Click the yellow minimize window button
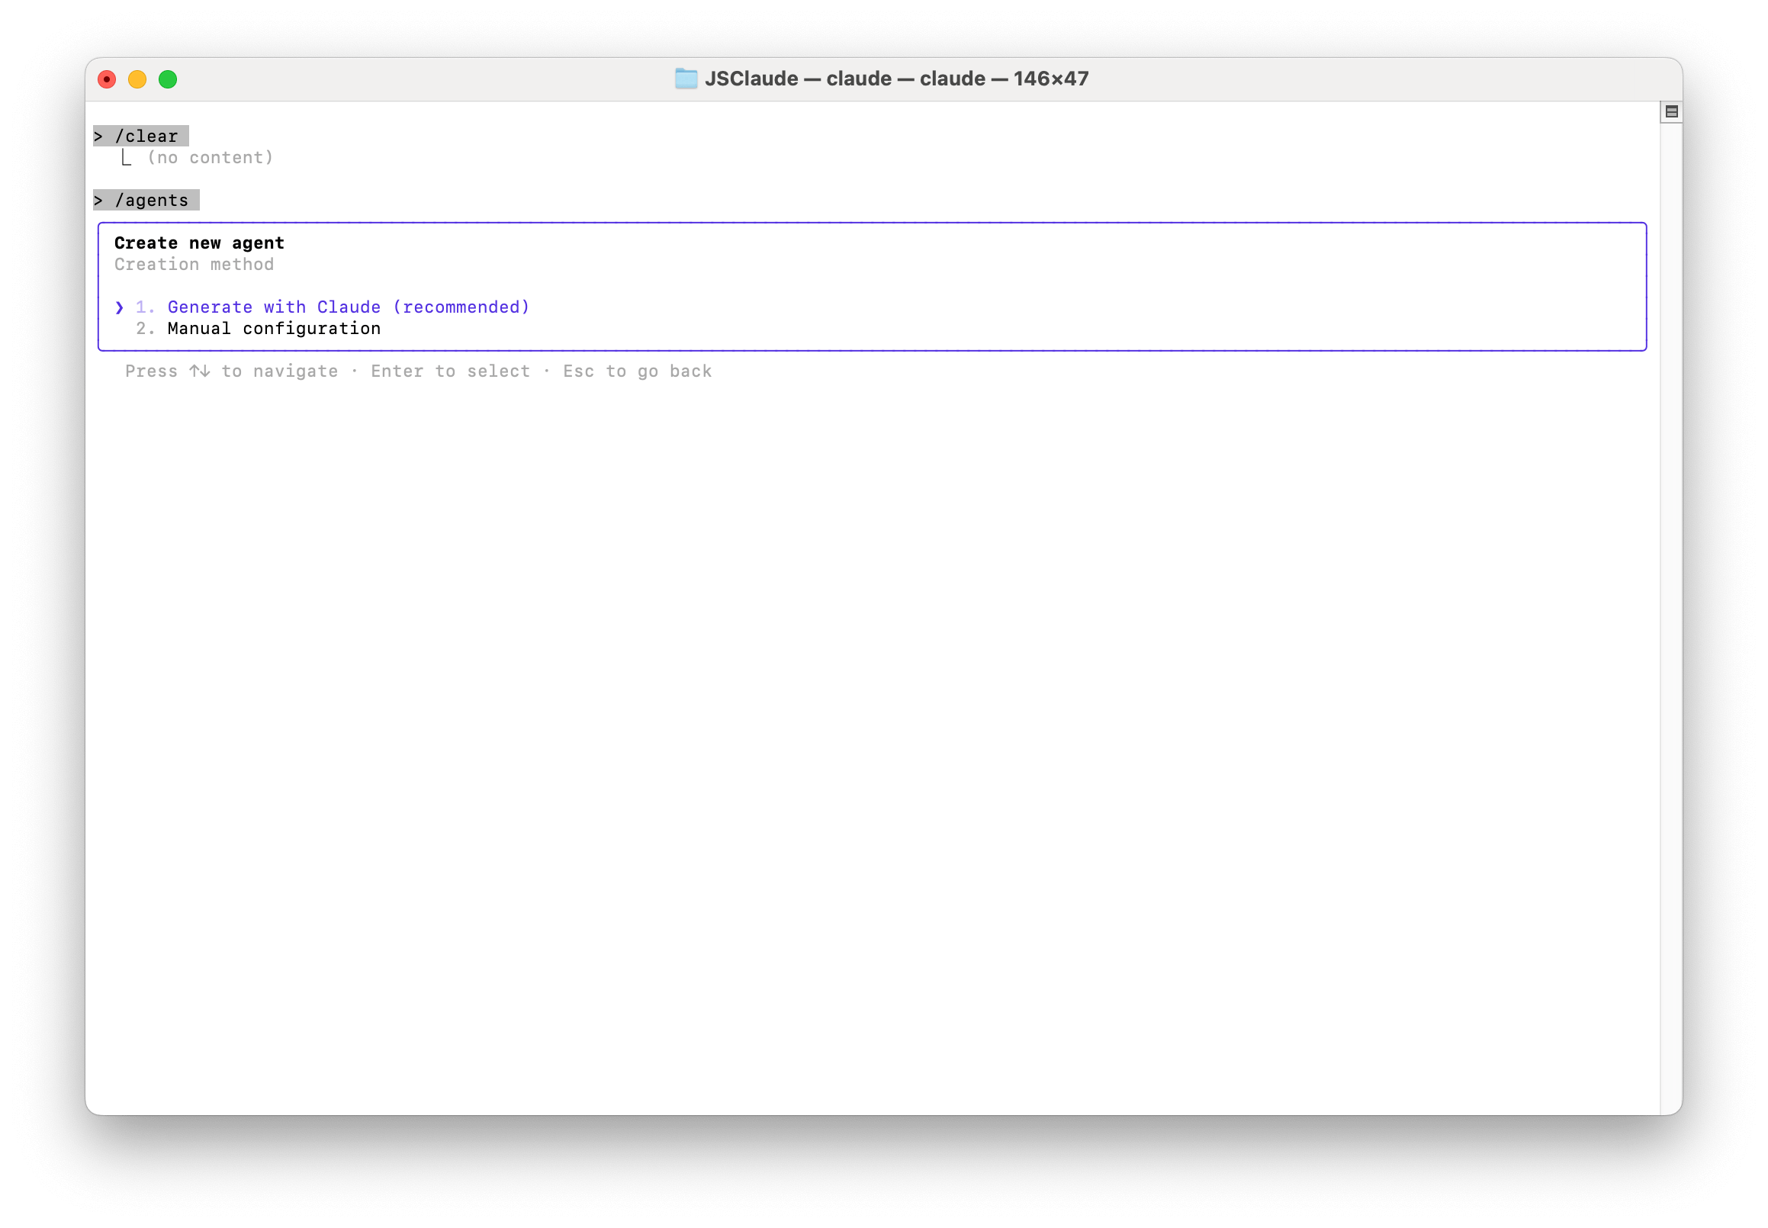Screen dimensions: 1768x1228 [x=137, y=79]
